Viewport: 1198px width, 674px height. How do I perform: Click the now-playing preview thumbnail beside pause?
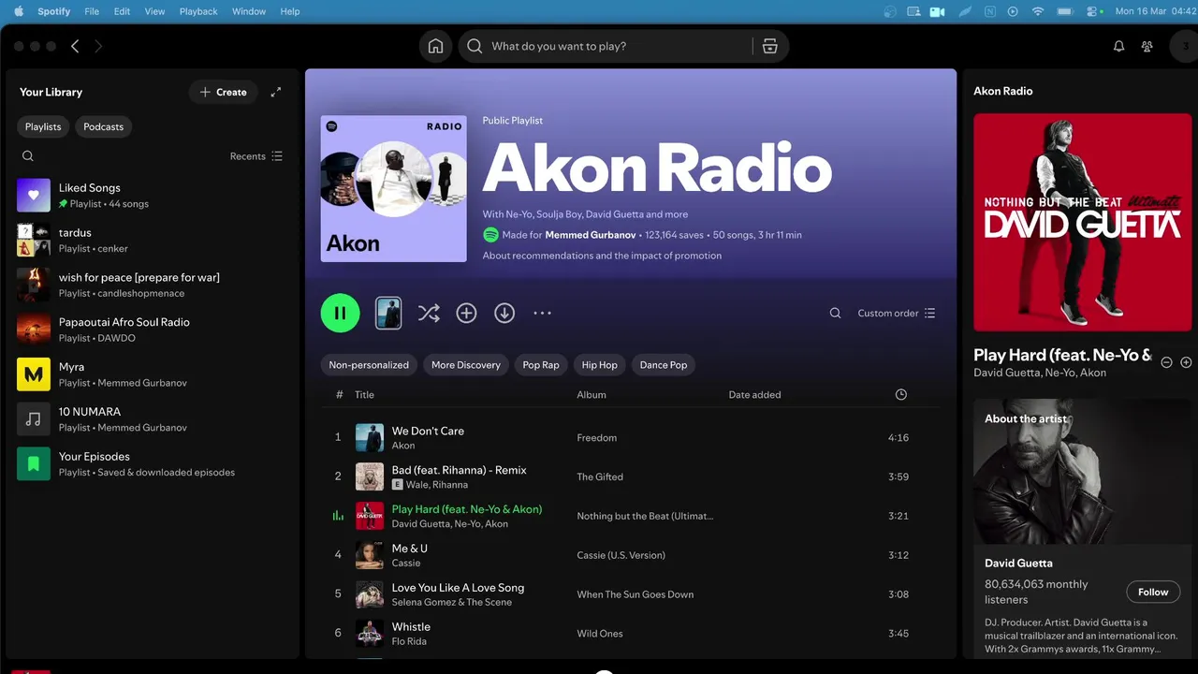click(388, 313)
